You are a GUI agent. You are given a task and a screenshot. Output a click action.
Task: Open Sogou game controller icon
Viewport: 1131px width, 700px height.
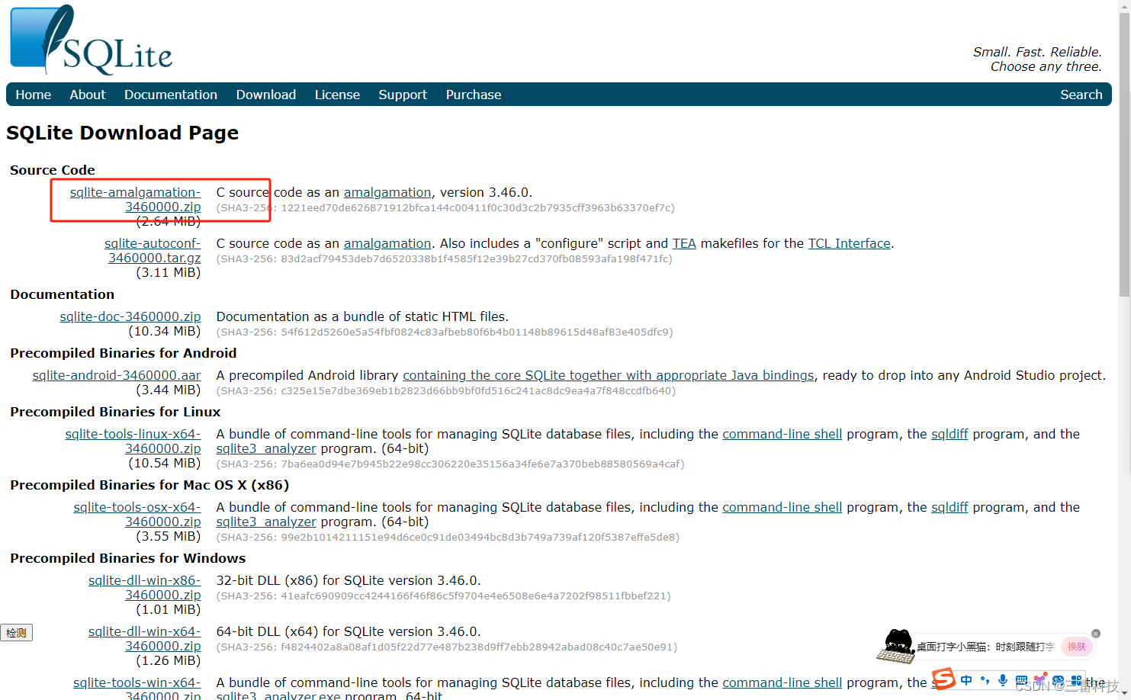pyautogui.click(x=1058, y=680)
